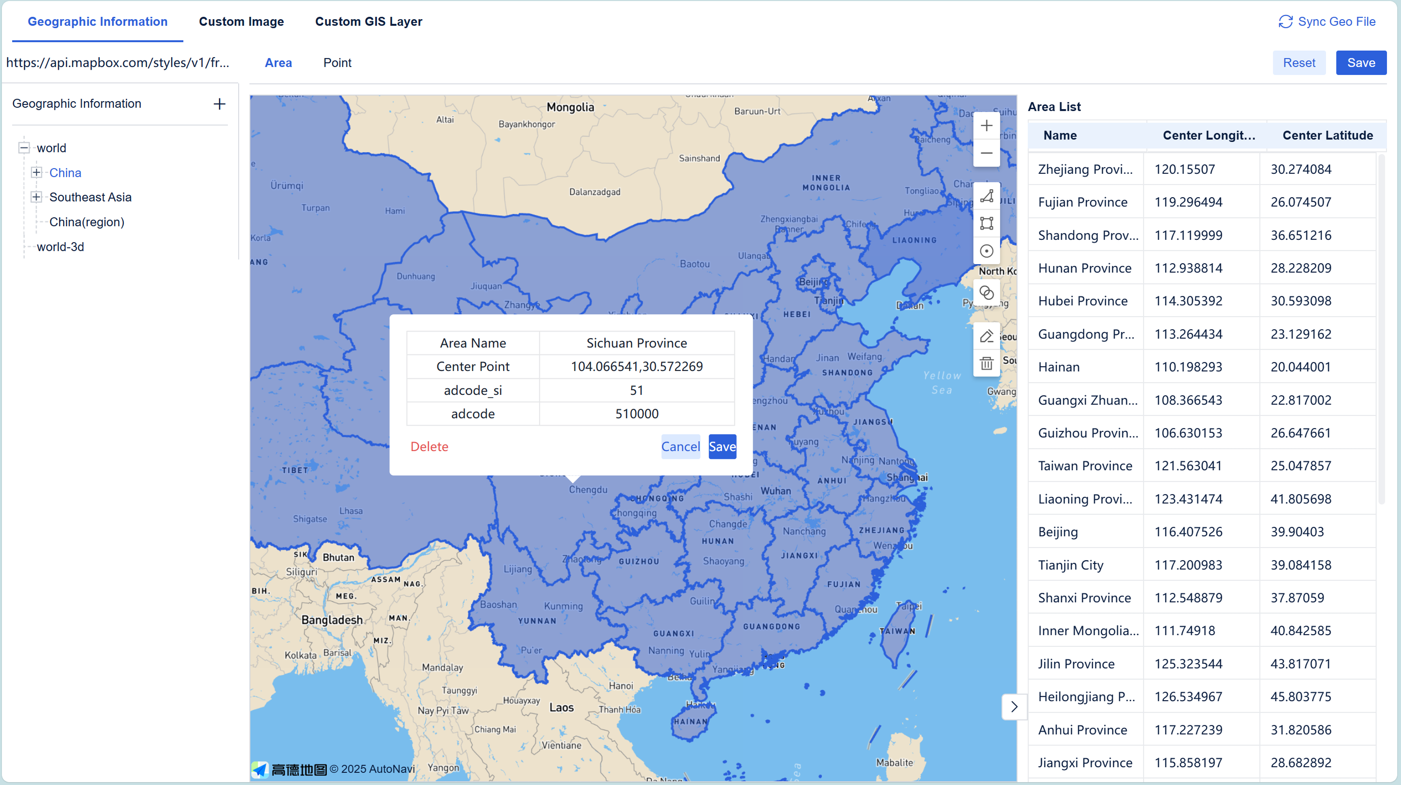Switch to the Point sub-tab

point(337,63)
